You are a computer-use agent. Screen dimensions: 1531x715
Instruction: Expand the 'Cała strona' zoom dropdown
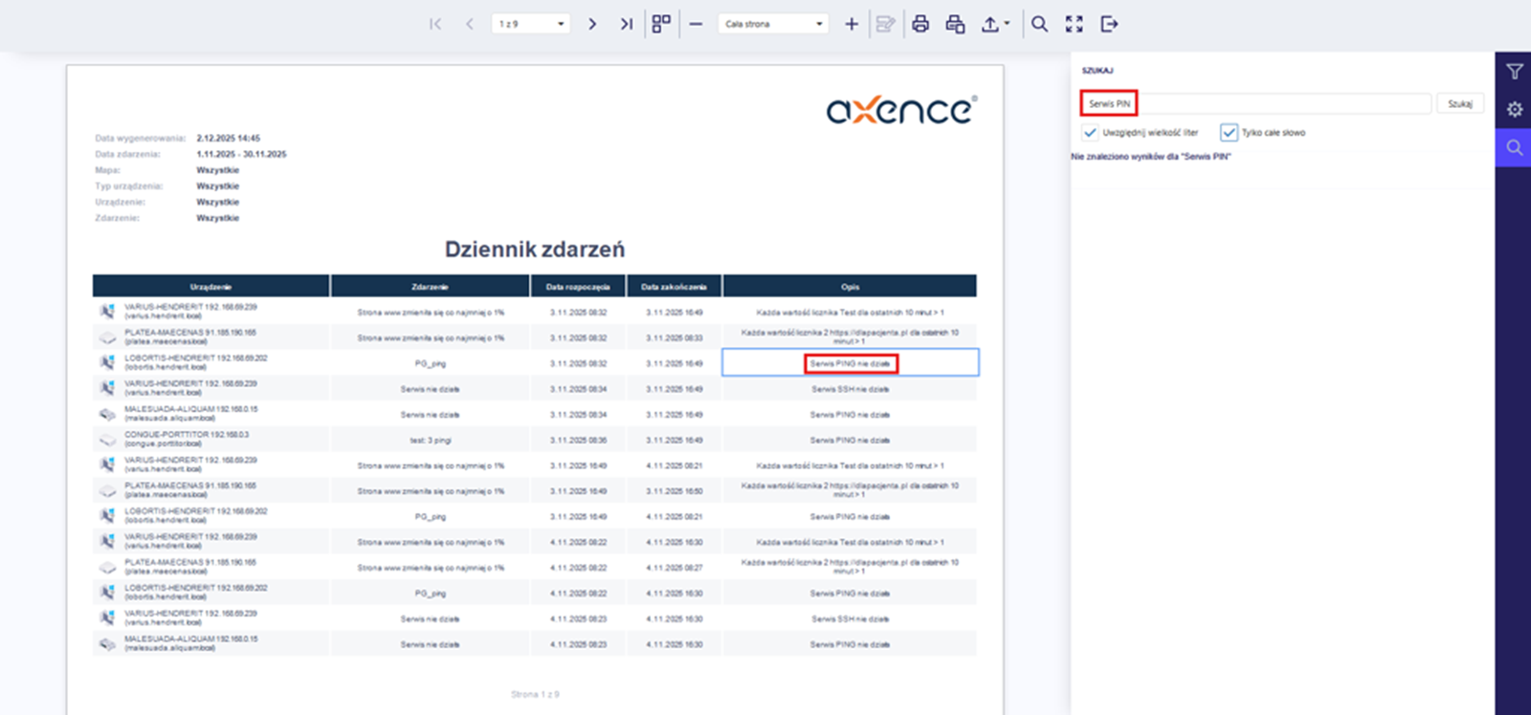[773, 24]
